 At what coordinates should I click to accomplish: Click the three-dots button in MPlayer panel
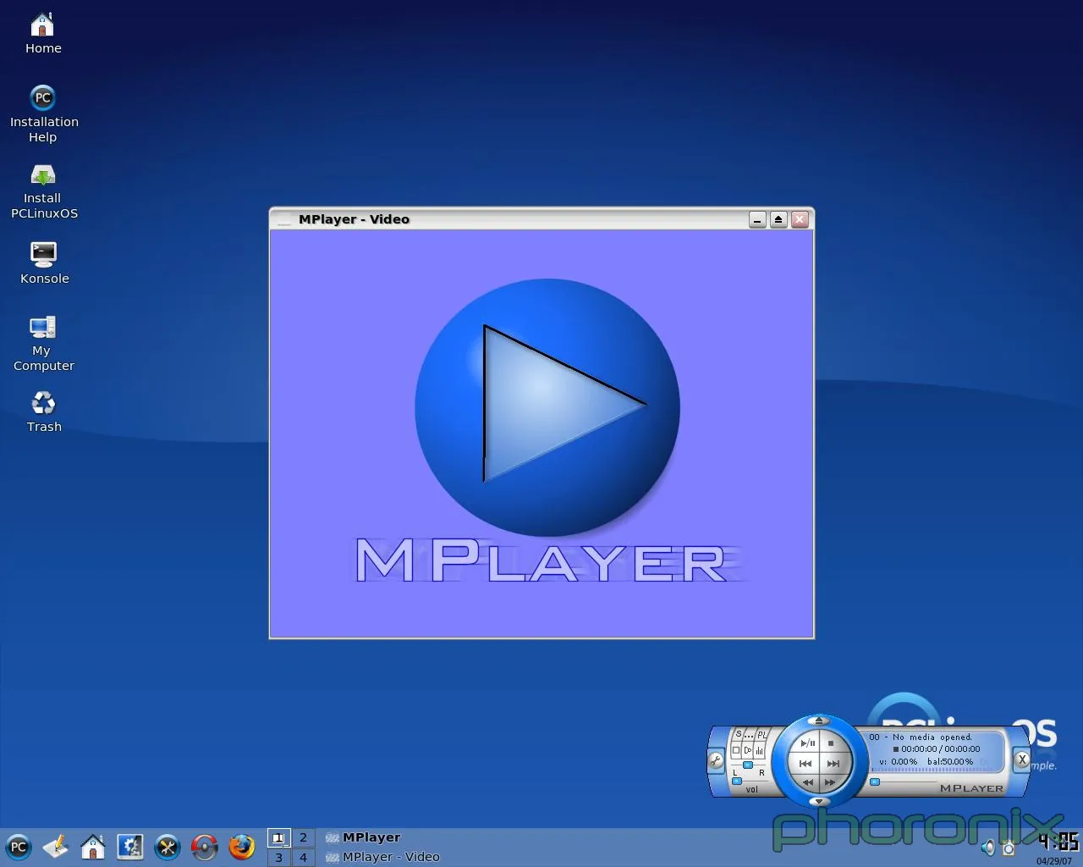(x=749, y=735)
